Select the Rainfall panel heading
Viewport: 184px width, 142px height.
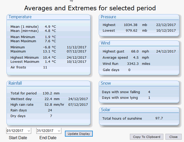tap(15, 83)
